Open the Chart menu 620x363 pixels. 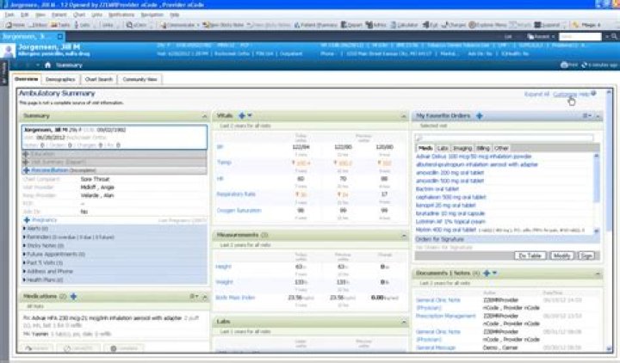point(79,15)
